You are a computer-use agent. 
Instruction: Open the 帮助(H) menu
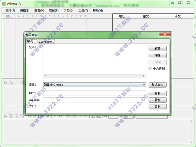tap(98, 10)
